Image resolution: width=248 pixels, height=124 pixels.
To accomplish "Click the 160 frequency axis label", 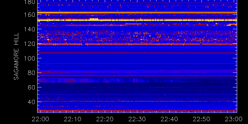I will pyautogui.click(x=29, y=15).
